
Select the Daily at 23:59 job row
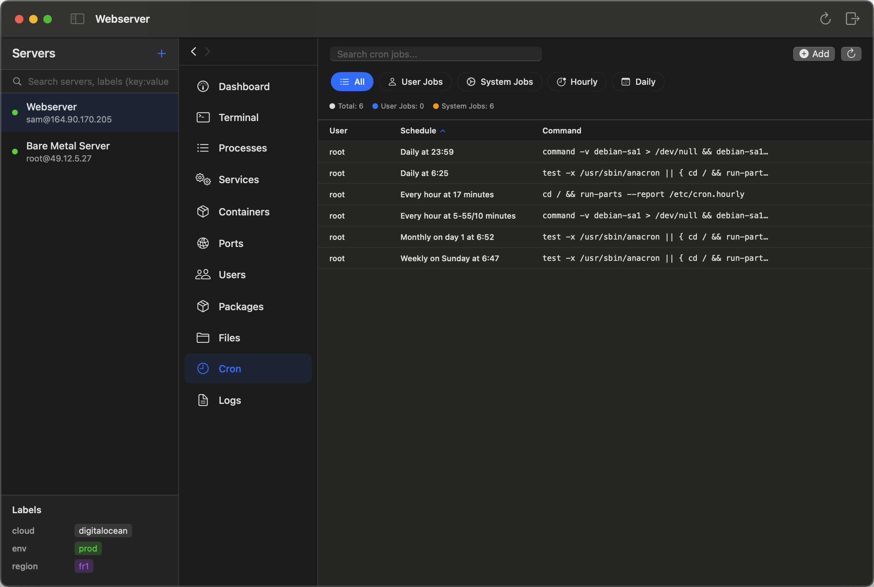click(595, 152)
